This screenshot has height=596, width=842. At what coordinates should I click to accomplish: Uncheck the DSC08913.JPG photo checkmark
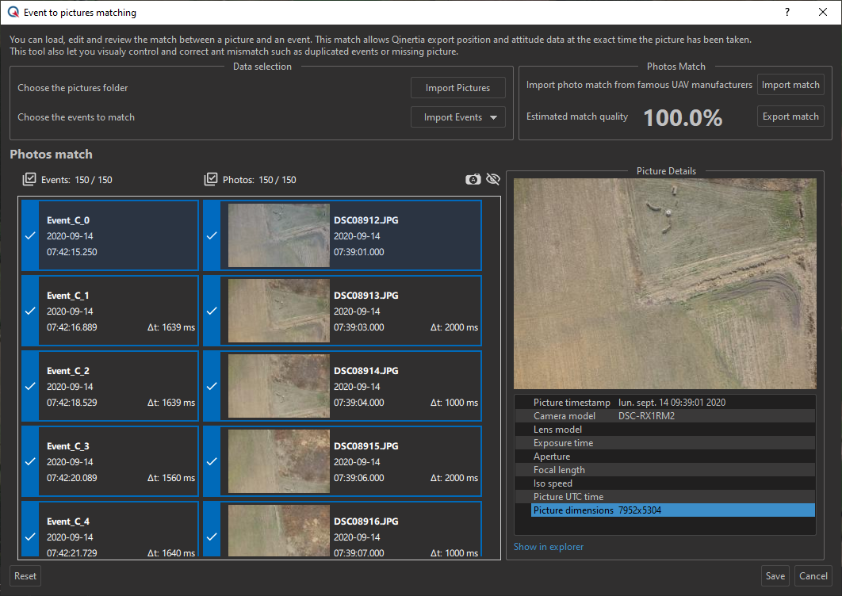click(212, 311)
